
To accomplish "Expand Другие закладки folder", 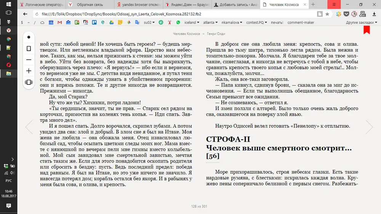I will [x=361, y=22].
